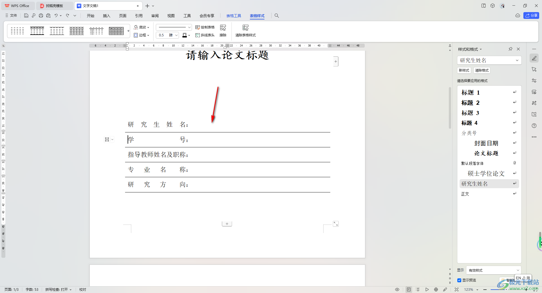Switch to outline view in status bar

418,290
